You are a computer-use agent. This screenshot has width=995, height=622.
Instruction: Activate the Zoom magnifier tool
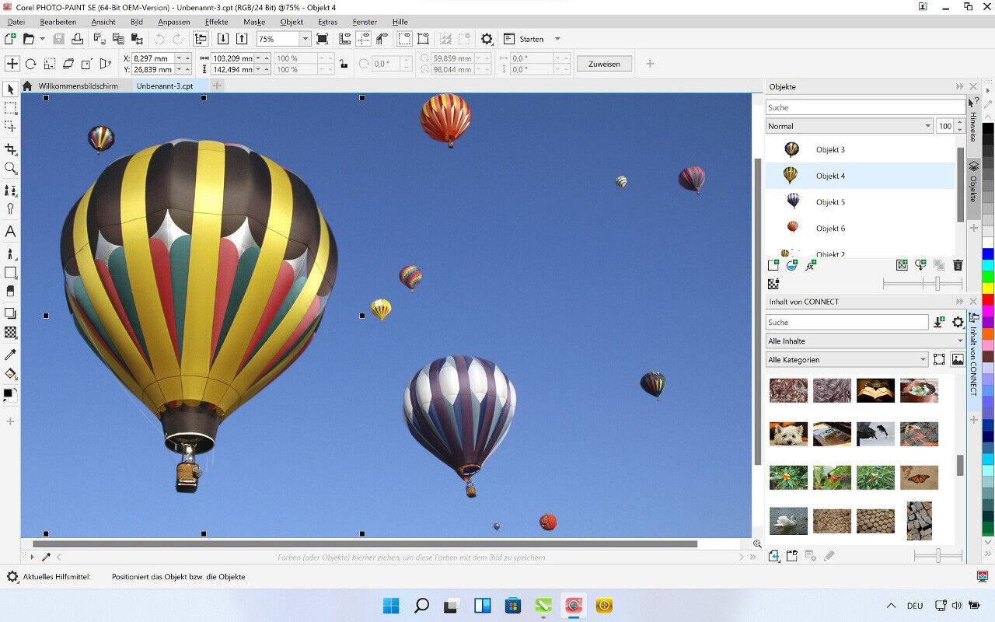11,168
